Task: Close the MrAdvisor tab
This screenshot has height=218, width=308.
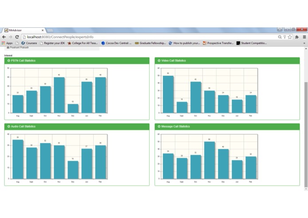Action: pos(43,30)
